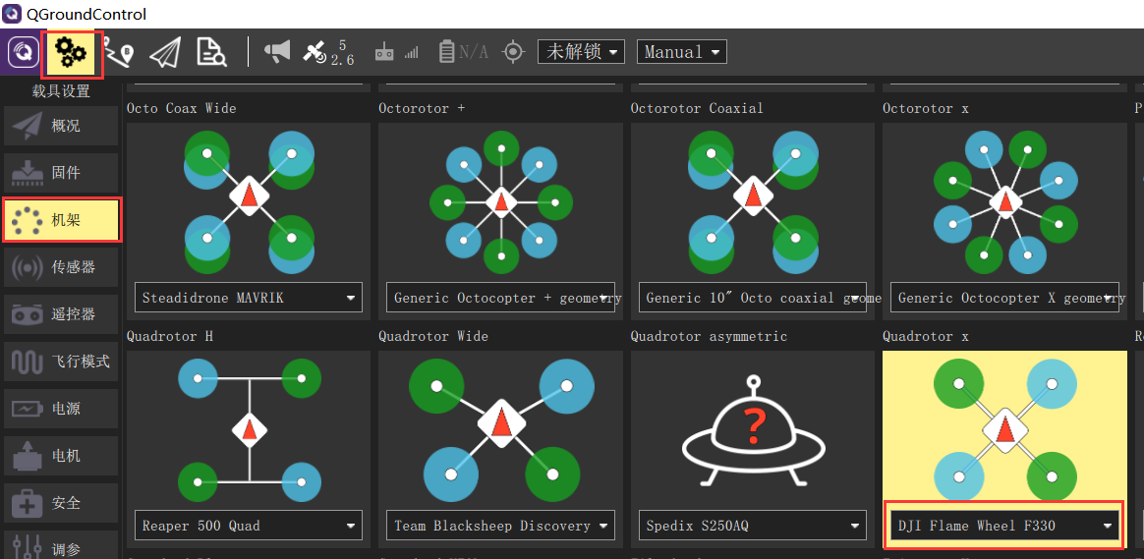
Task: Open 调参 tuning page
Action: 61,545
